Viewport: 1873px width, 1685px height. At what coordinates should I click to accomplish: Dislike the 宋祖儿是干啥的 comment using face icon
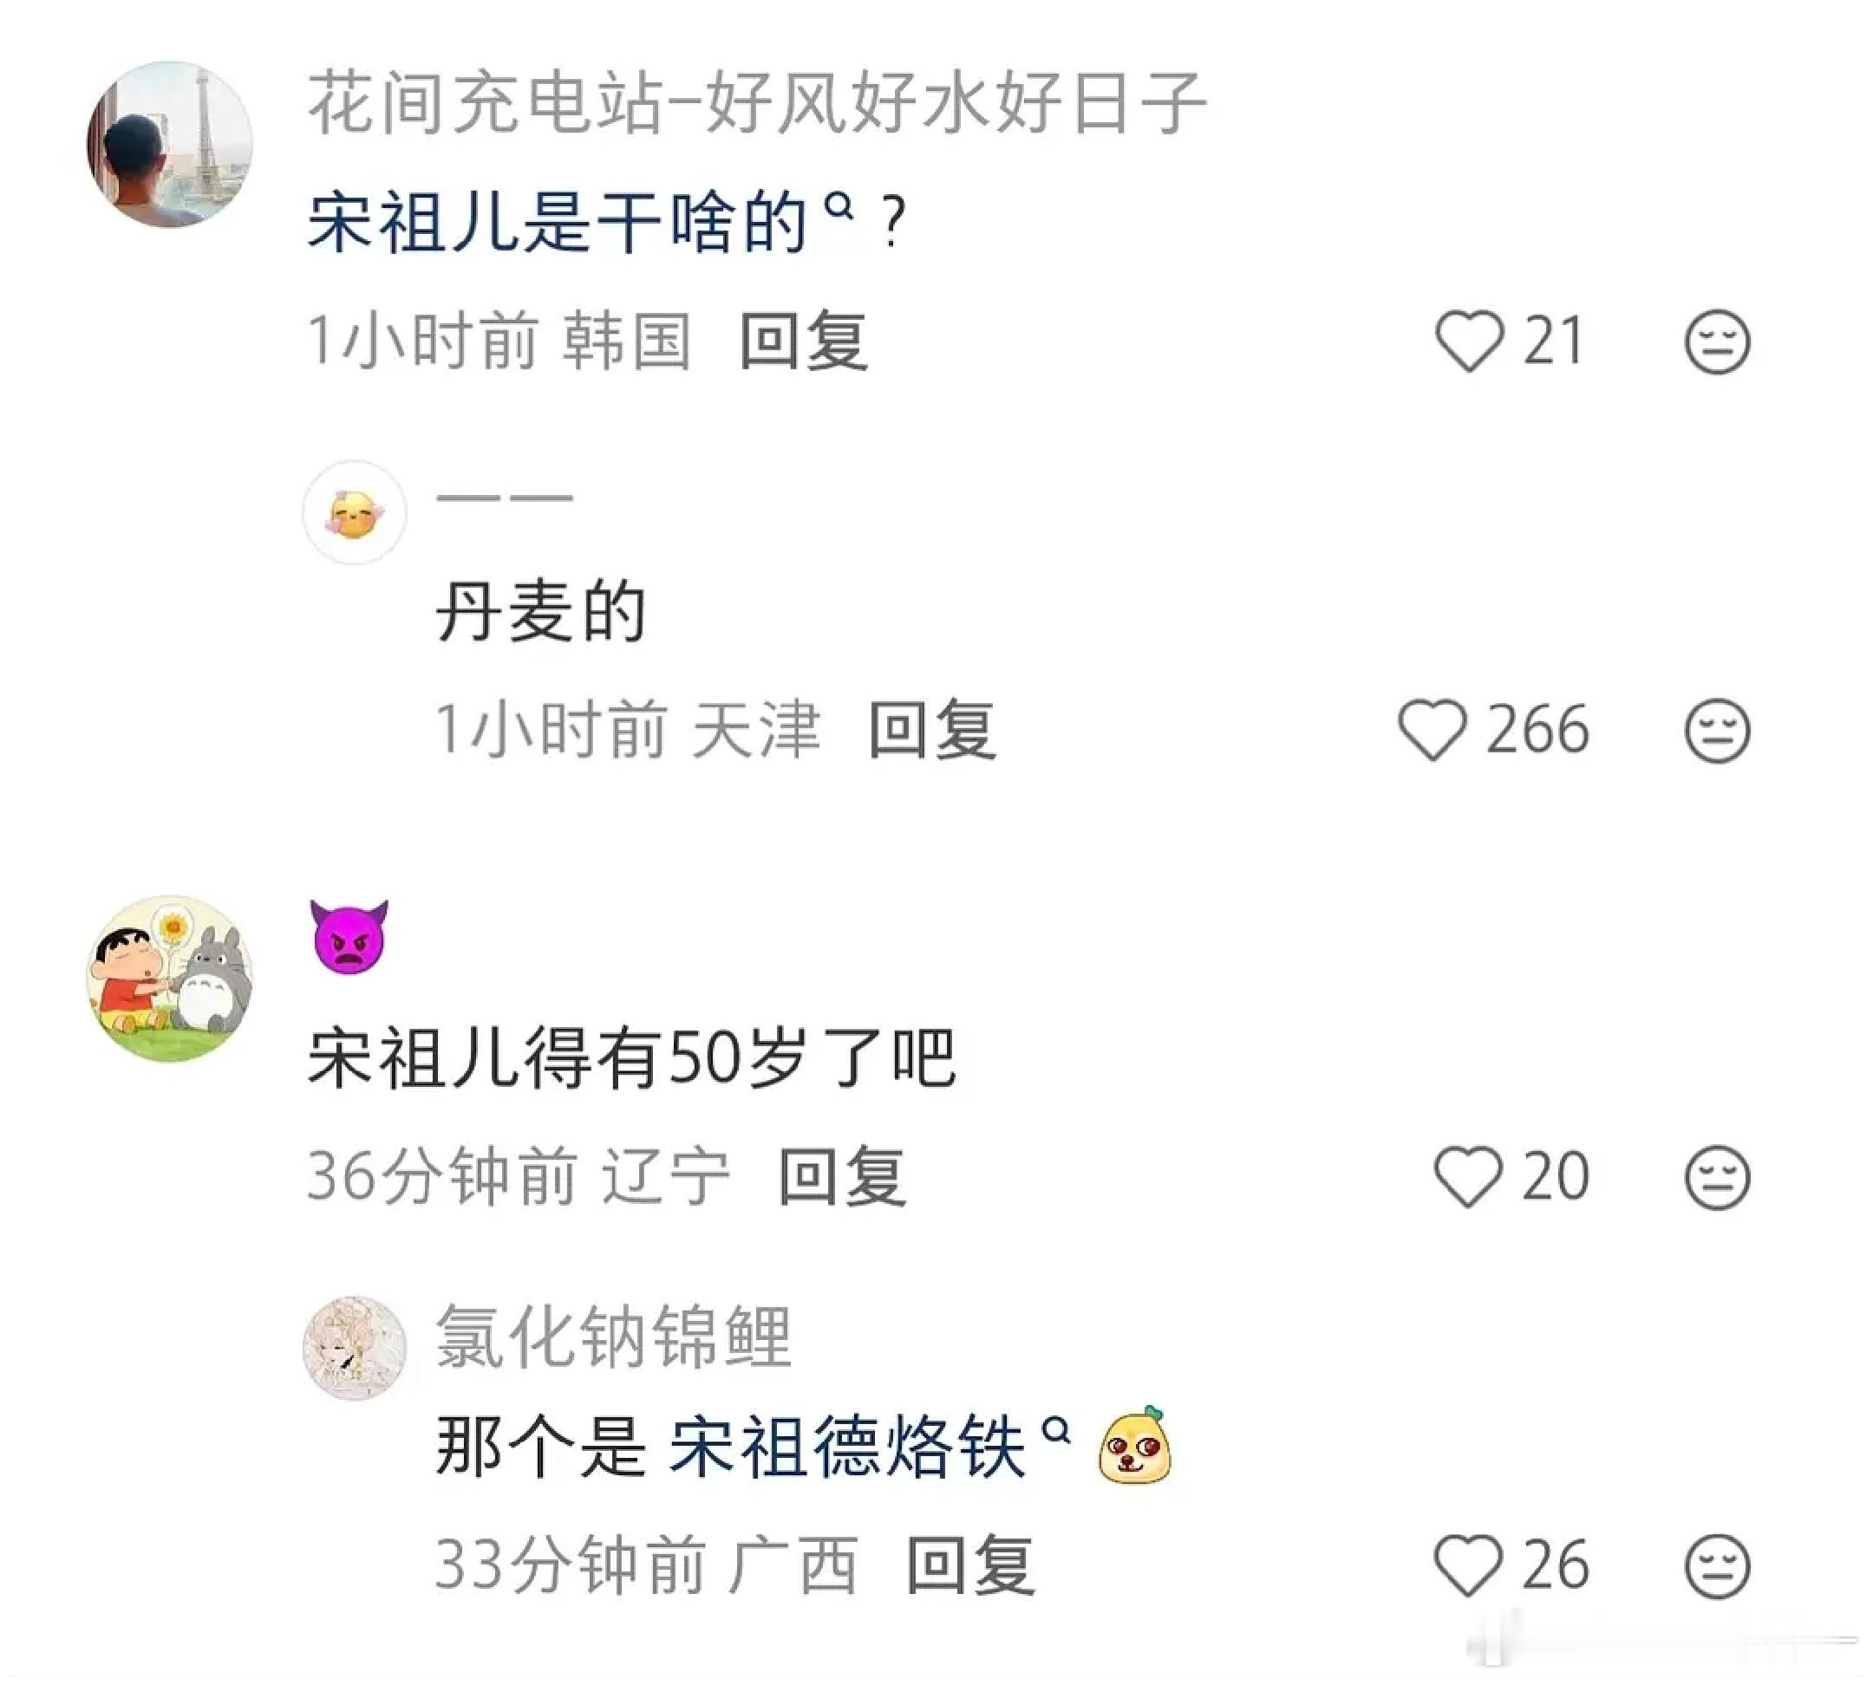click(x=1716, y=342)
